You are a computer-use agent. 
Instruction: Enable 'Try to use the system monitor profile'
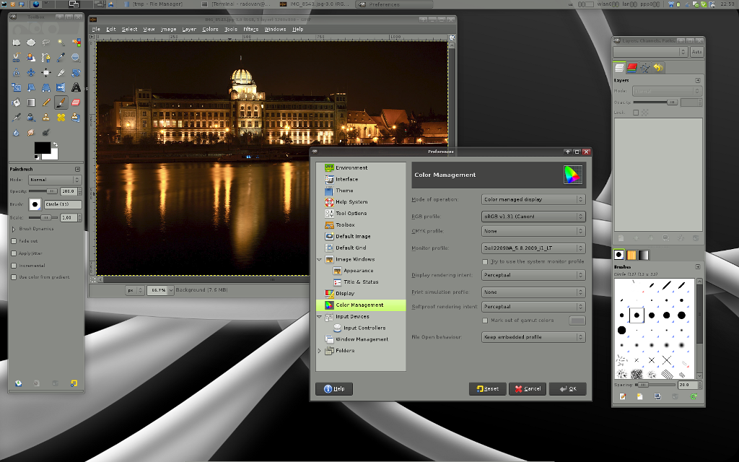pos(486,262)
